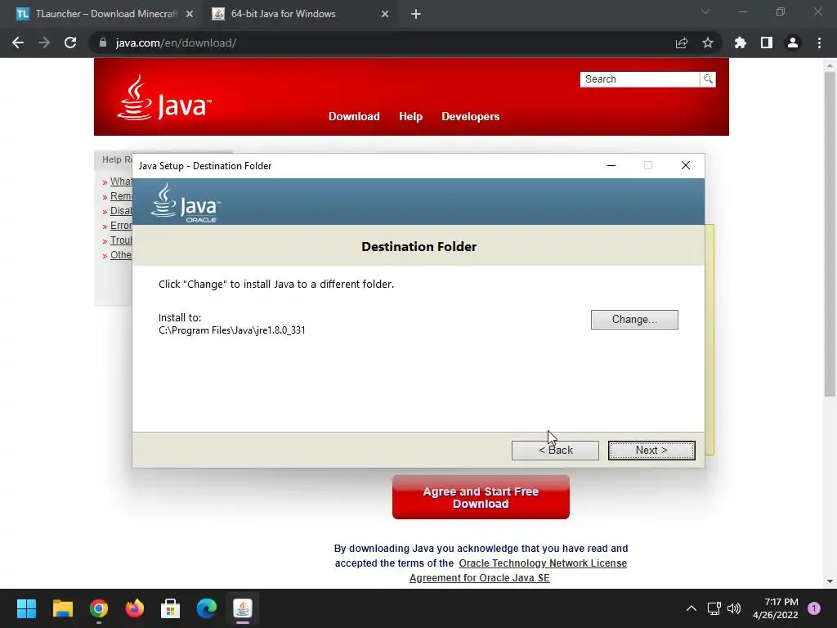Click the sidebar link starting with Othe

121,255
